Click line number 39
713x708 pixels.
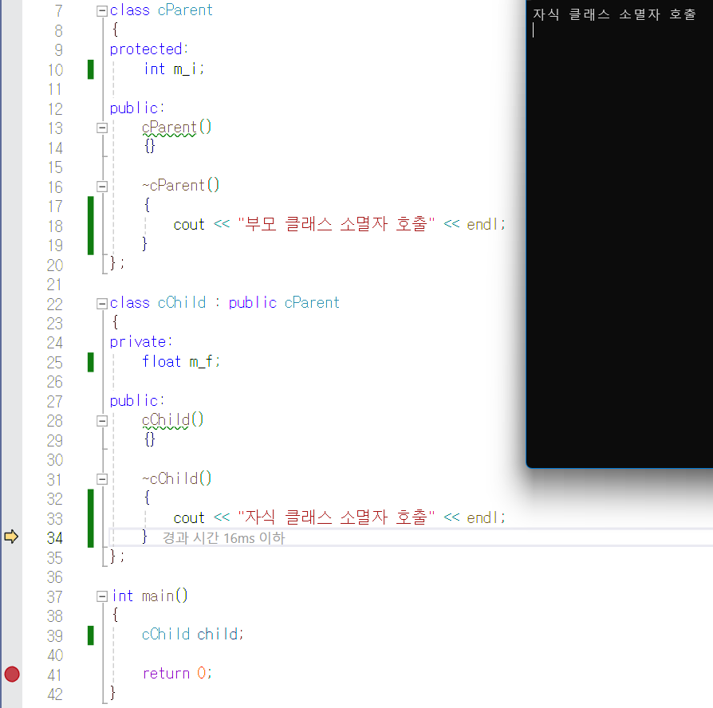point(55,635)
